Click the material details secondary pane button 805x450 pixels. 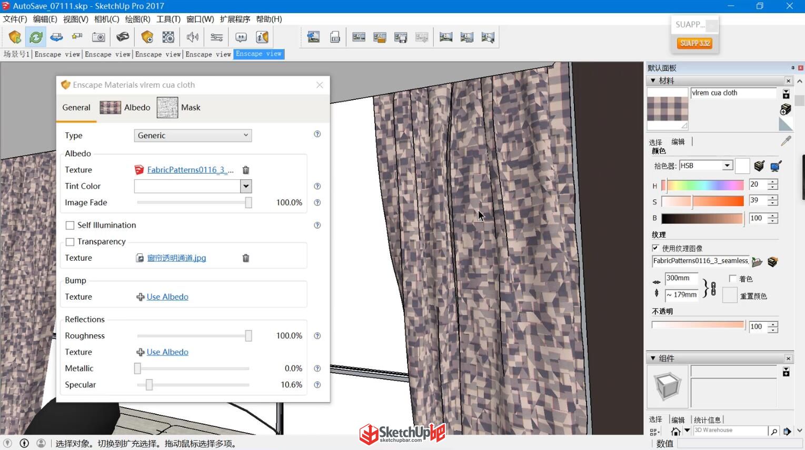pos(786,94)
